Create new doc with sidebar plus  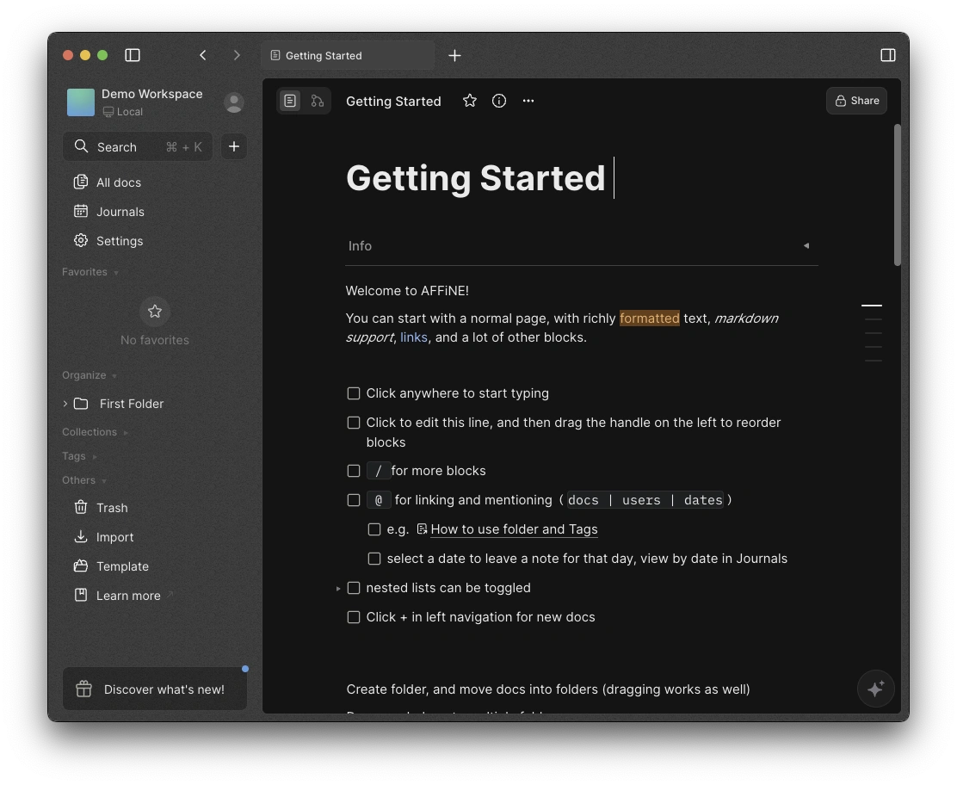234,146
